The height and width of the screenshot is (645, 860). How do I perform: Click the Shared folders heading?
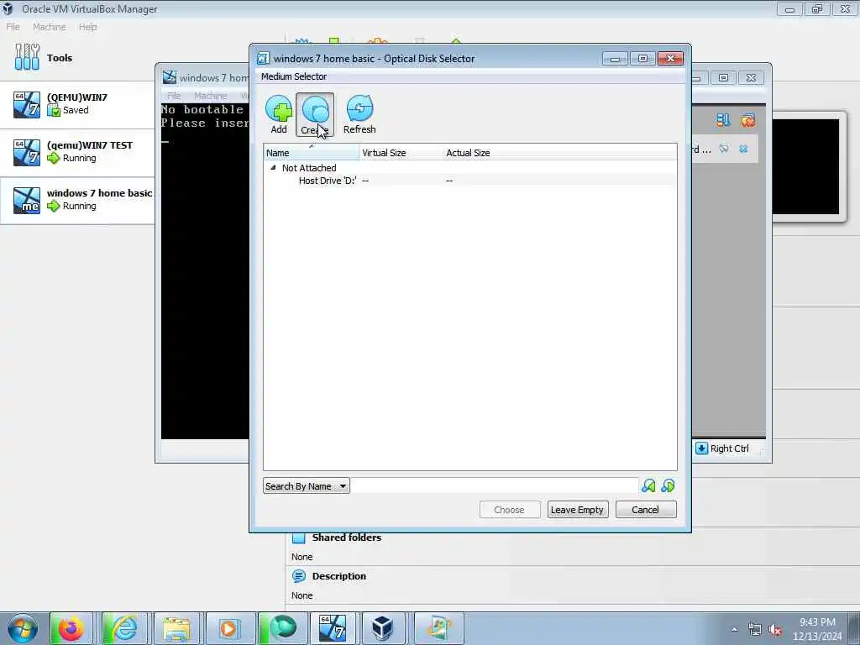pyautogui.click(x=347, y=537)
